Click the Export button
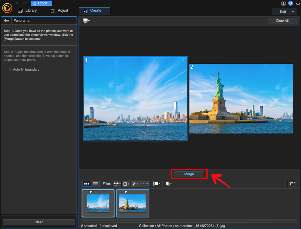Viewport: 301px width, 229px height. pyautogui.click(x=41, y=3)
